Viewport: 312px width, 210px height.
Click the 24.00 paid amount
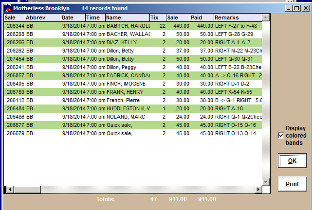pos(206,117)
